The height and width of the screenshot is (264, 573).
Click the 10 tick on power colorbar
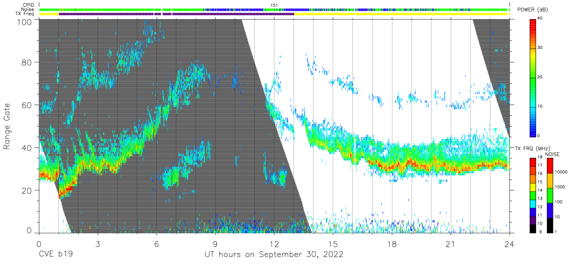541,106
